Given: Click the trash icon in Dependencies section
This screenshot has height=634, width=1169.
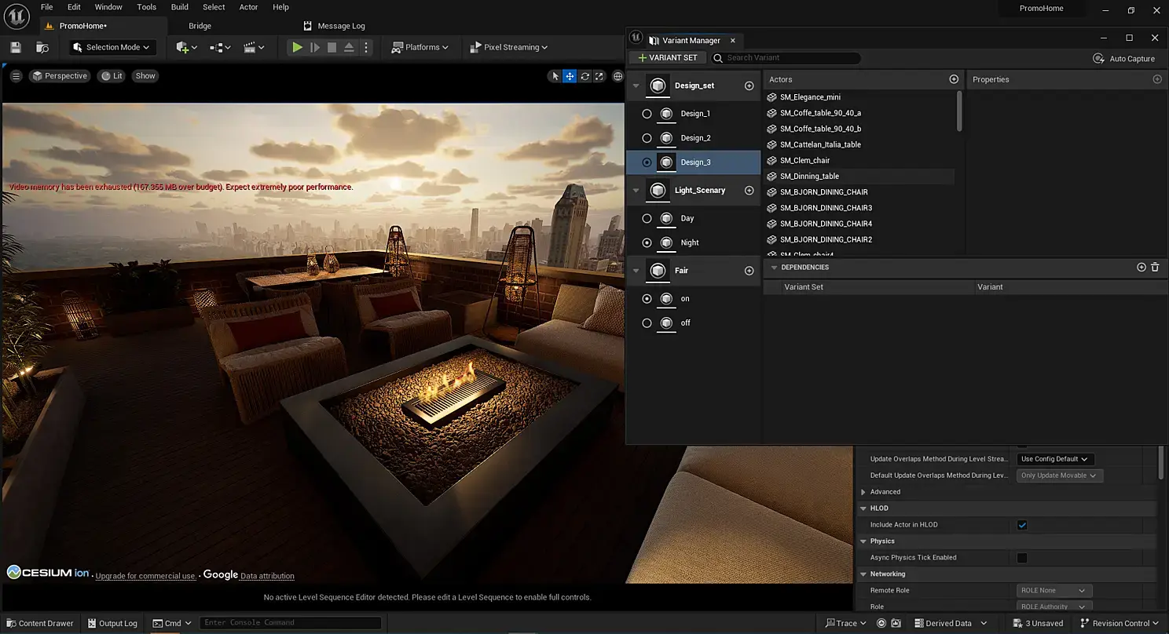Looking at the screenshot, I should (1155, 268).
